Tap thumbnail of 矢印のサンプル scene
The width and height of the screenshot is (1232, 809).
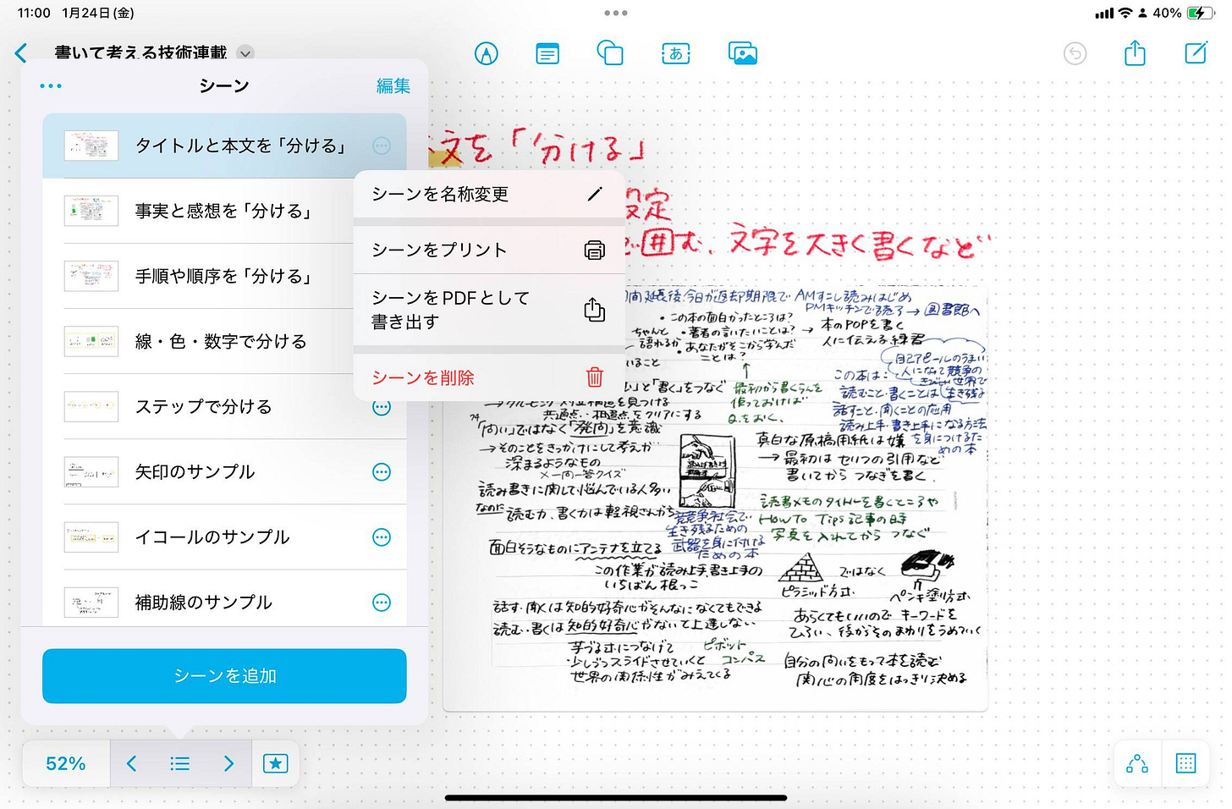pos(91,471)
